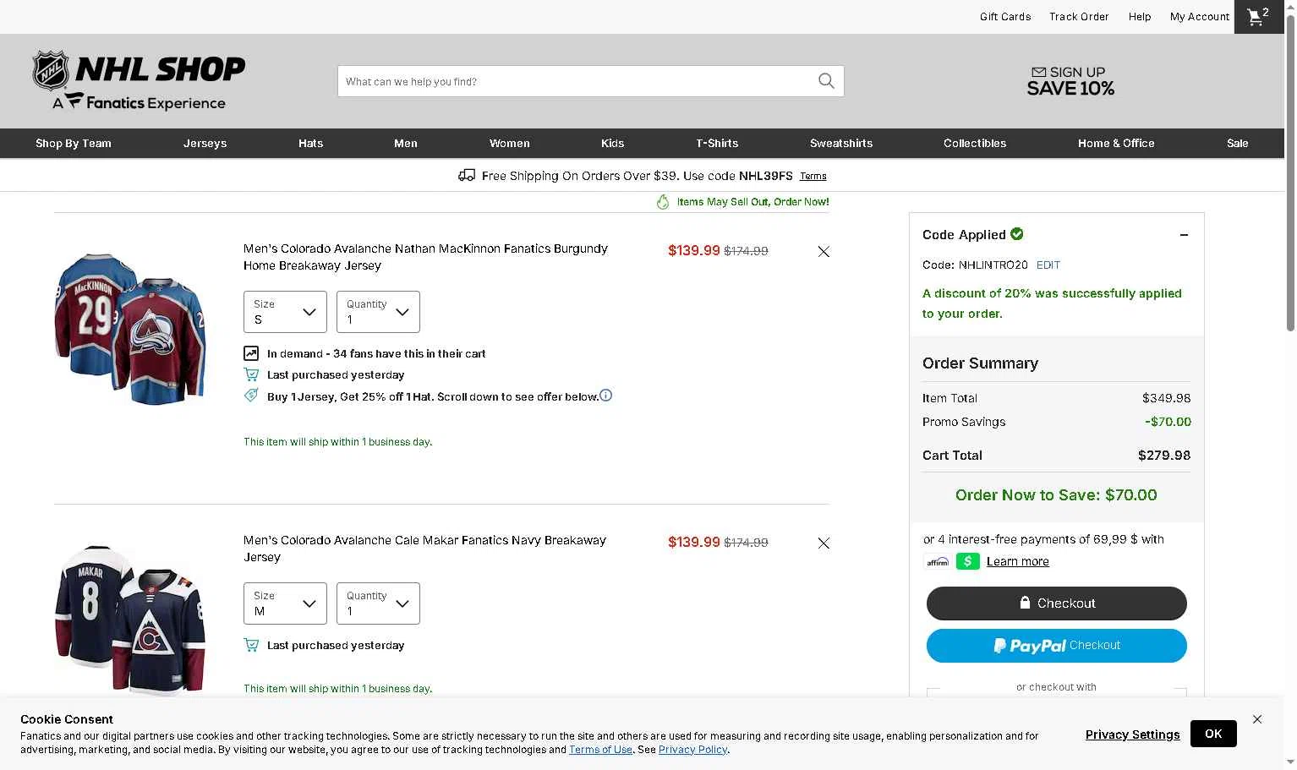
Task: Dismiss the cookie consent banner
Action: pyautogui.click(x=1257, y=719)
